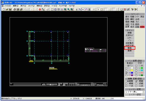Select the magnifying glass zoom icon
This screenshot has width=146, height=101.
[68, 9]
